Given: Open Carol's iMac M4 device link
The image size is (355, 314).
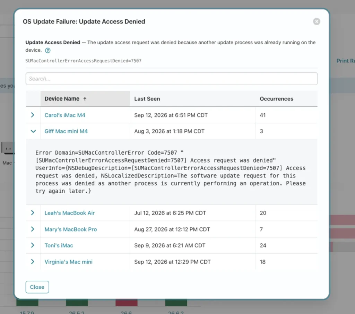Looking at the screenshot, I should pyautogui.click(x=65, y=115).
